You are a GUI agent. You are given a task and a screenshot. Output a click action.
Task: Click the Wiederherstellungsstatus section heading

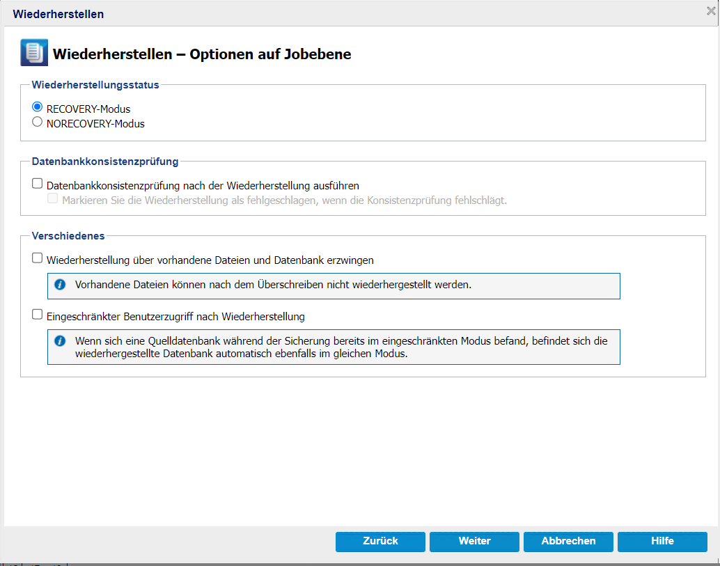pyautogui.click(x=95, y=85)
